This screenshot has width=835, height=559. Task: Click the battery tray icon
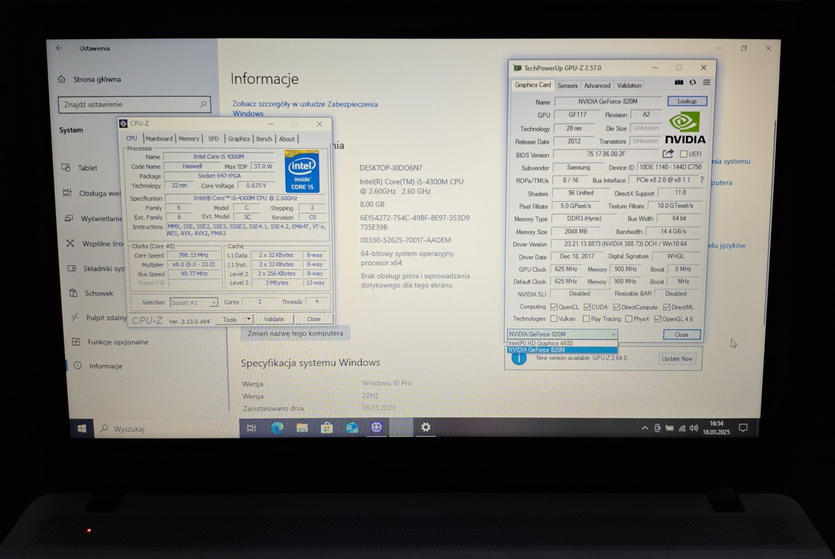click(x=669, y=428)
